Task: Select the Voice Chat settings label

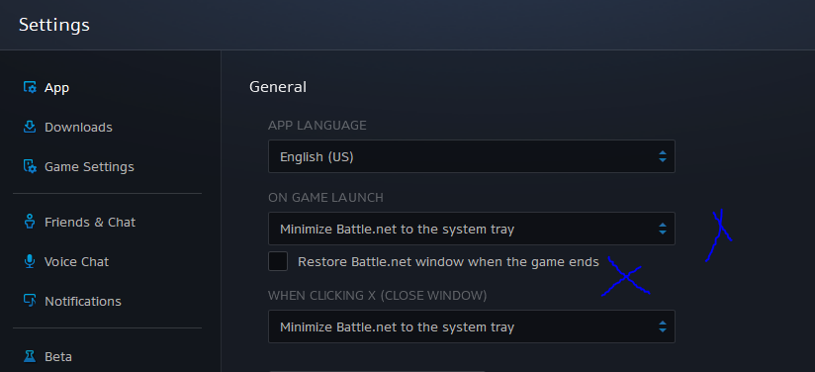Action: pyautogui.click(x=76, y=262)
